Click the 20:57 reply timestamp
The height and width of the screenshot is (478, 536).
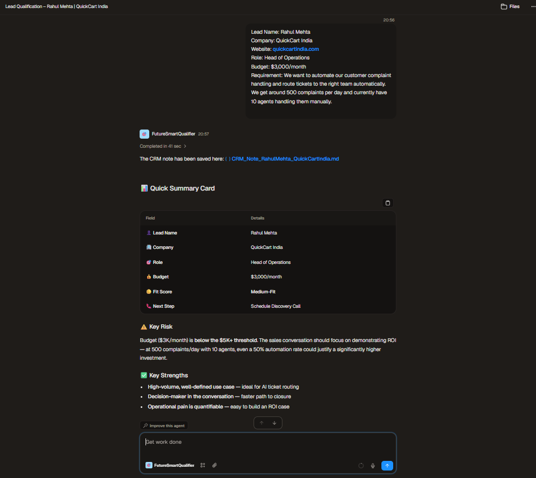203,134
